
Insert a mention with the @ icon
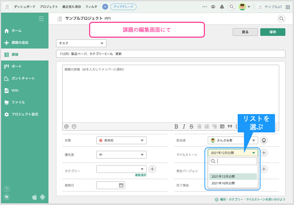(x=67, y=127)
